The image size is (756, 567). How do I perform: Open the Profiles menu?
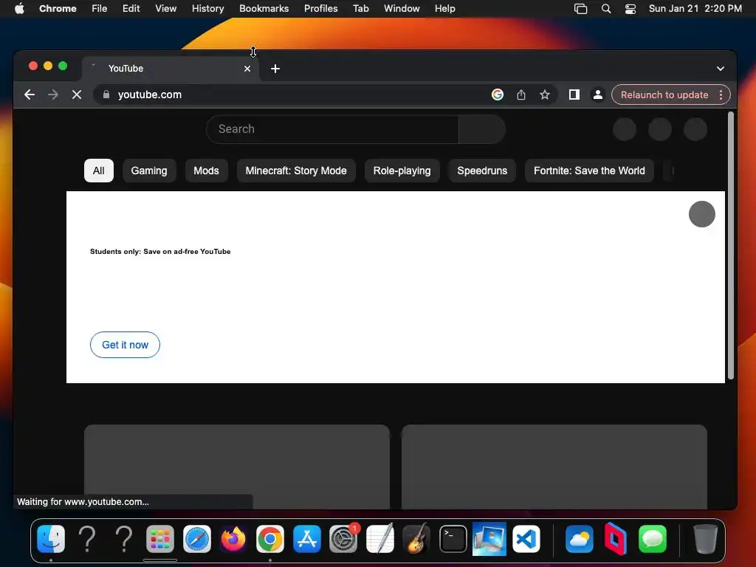[x=321, y=9]
